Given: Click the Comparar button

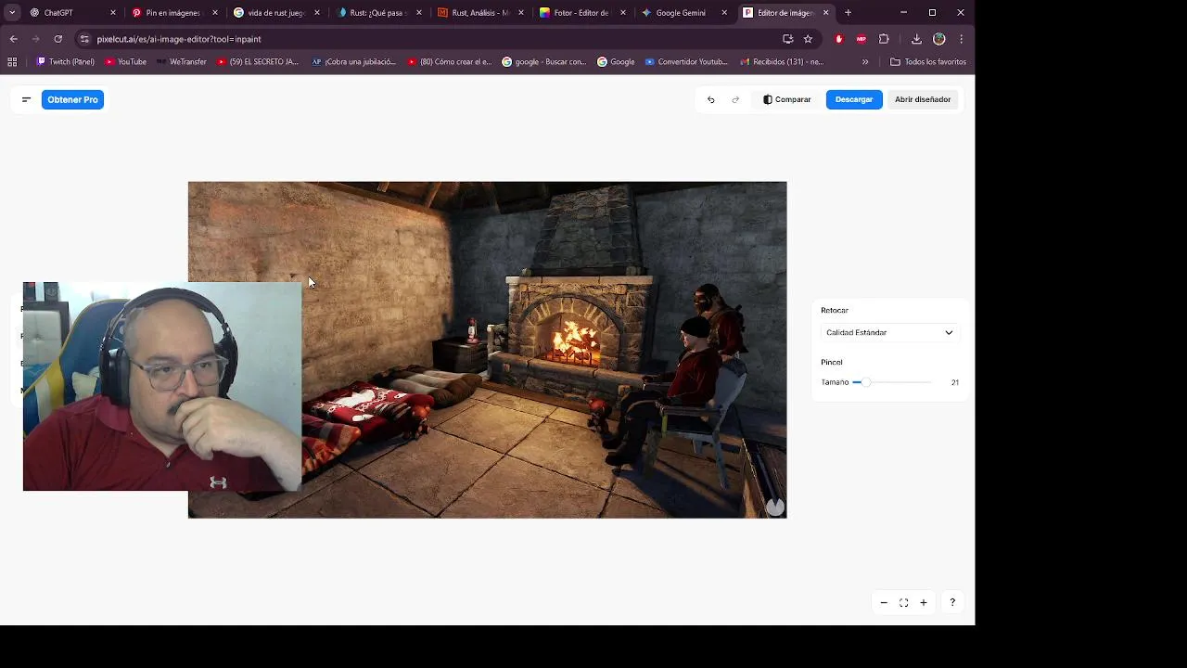Looking at the screenshot, I should [787, 99].
